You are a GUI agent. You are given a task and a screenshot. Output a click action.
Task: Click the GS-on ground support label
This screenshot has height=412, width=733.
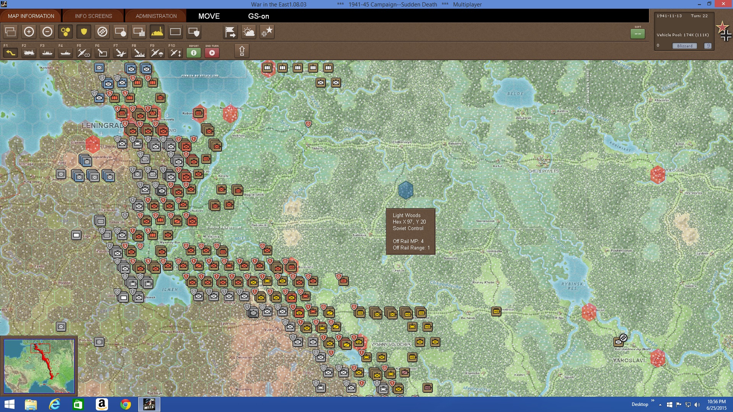[258, 16]
